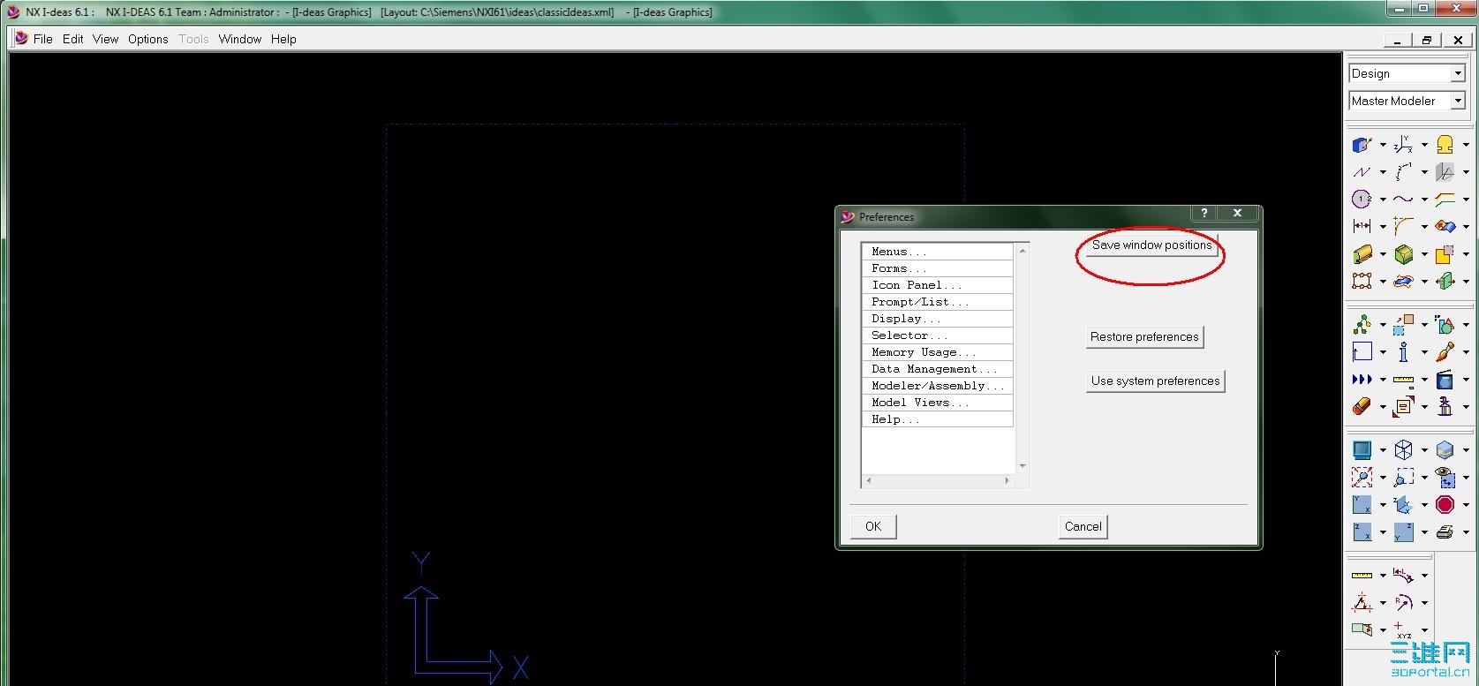Viewport: 1479px width, 686px height.
Task: Select the green shell solid icon
Action: [x=1403, y=254]
